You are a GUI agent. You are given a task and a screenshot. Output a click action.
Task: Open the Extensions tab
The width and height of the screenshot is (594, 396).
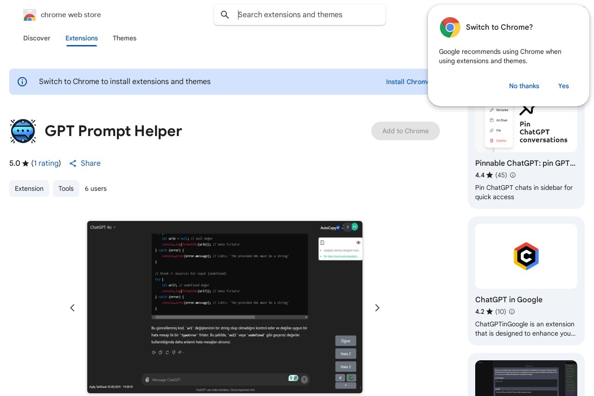point(82,38)
